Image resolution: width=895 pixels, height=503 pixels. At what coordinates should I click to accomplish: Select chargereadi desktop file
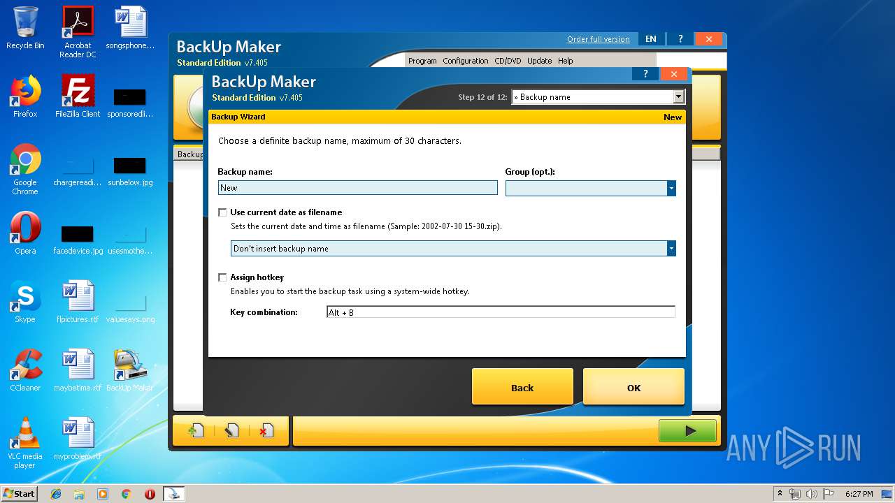click(78, 170)
